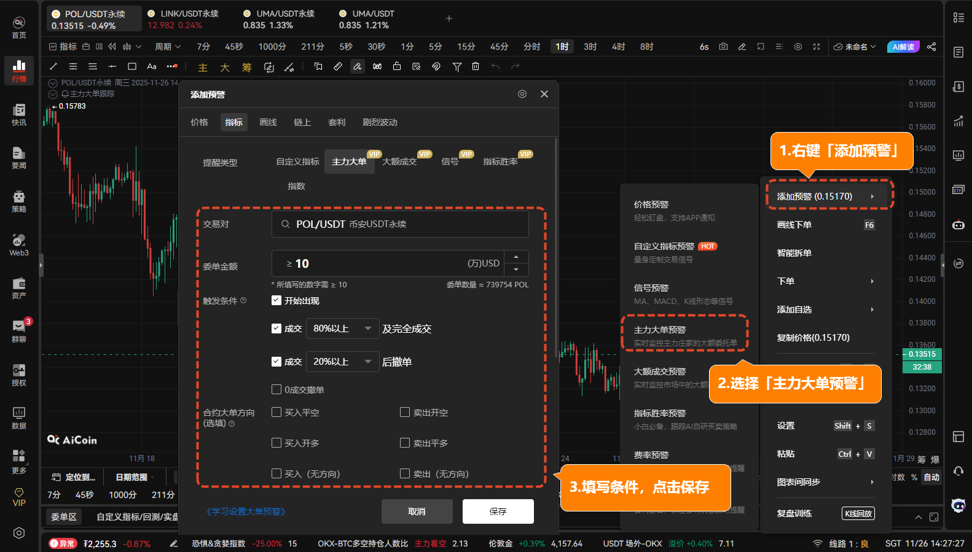Click the filter funnel icon in drawing toolbar
Viewport: 972px width, 552px height.
(x=457, y=67)
